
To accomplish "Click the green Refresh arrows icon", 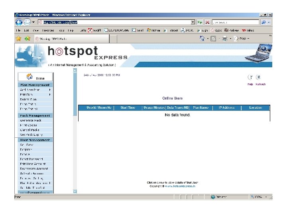I will pos(200,22).
